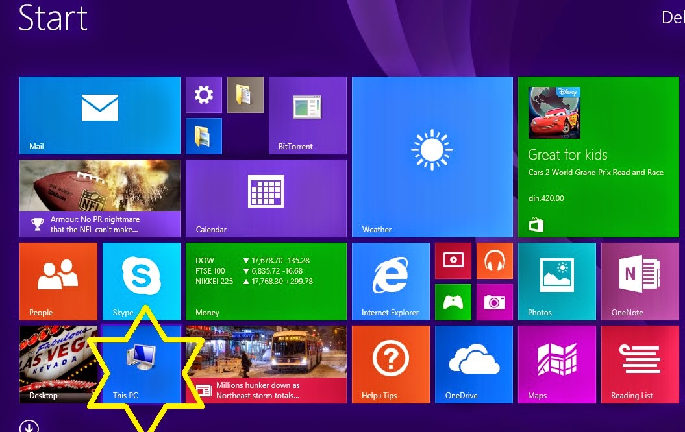
Task: Click the Cars 2 app thumbnail image
Action: 554,113
